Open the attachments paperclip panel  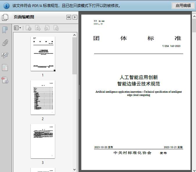click(5, 43)
